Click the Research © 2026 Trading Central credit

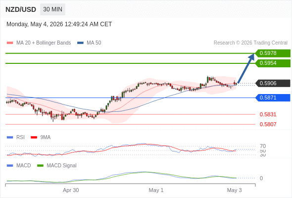point(250,43)
